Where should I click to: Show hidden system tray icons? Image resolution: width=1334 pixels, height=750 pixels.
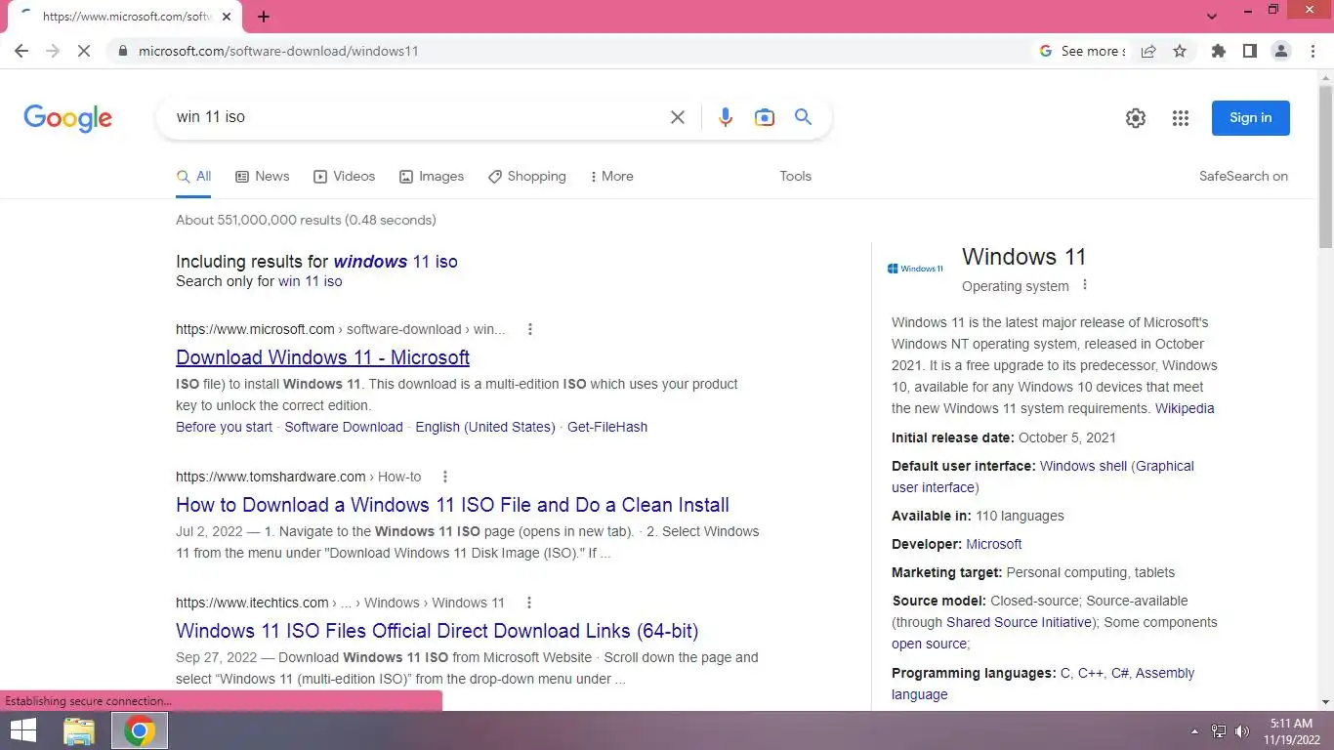(x=1194, y=731)
